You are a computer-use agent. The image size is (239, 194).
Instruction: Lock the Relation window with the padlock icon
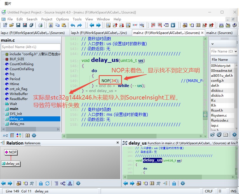[41, 183]
